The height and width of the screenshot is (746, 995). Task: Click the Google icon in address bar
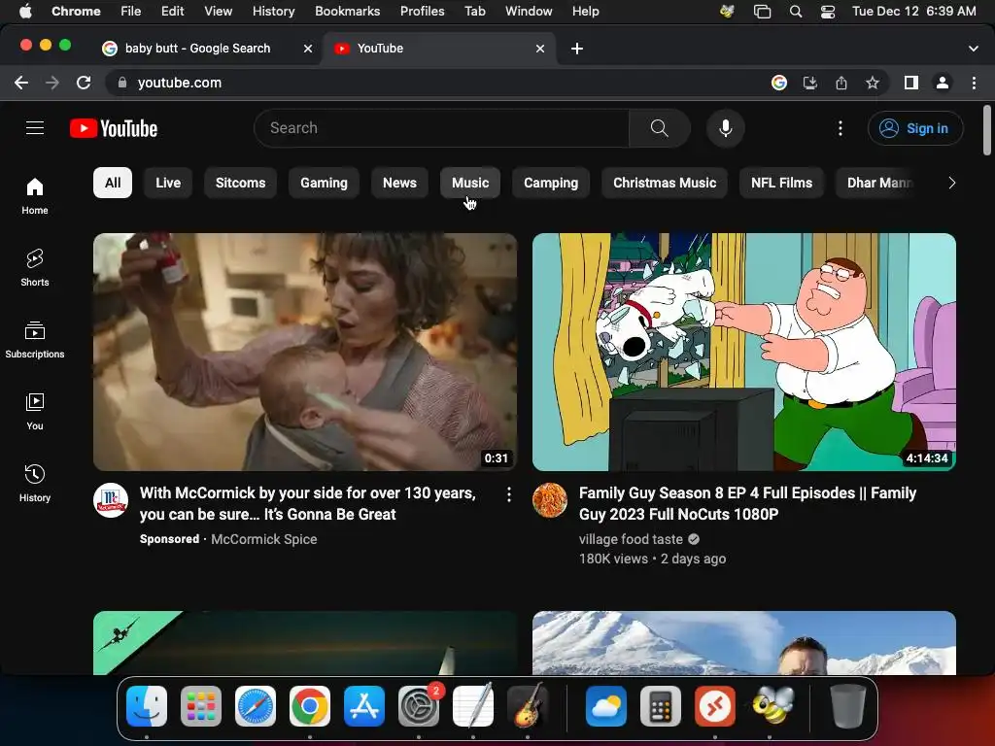pyautogui.click(x=779, y=83)
